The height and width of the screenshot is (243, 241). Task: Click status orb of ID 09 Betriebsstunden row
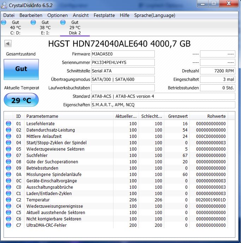point(8,168)
